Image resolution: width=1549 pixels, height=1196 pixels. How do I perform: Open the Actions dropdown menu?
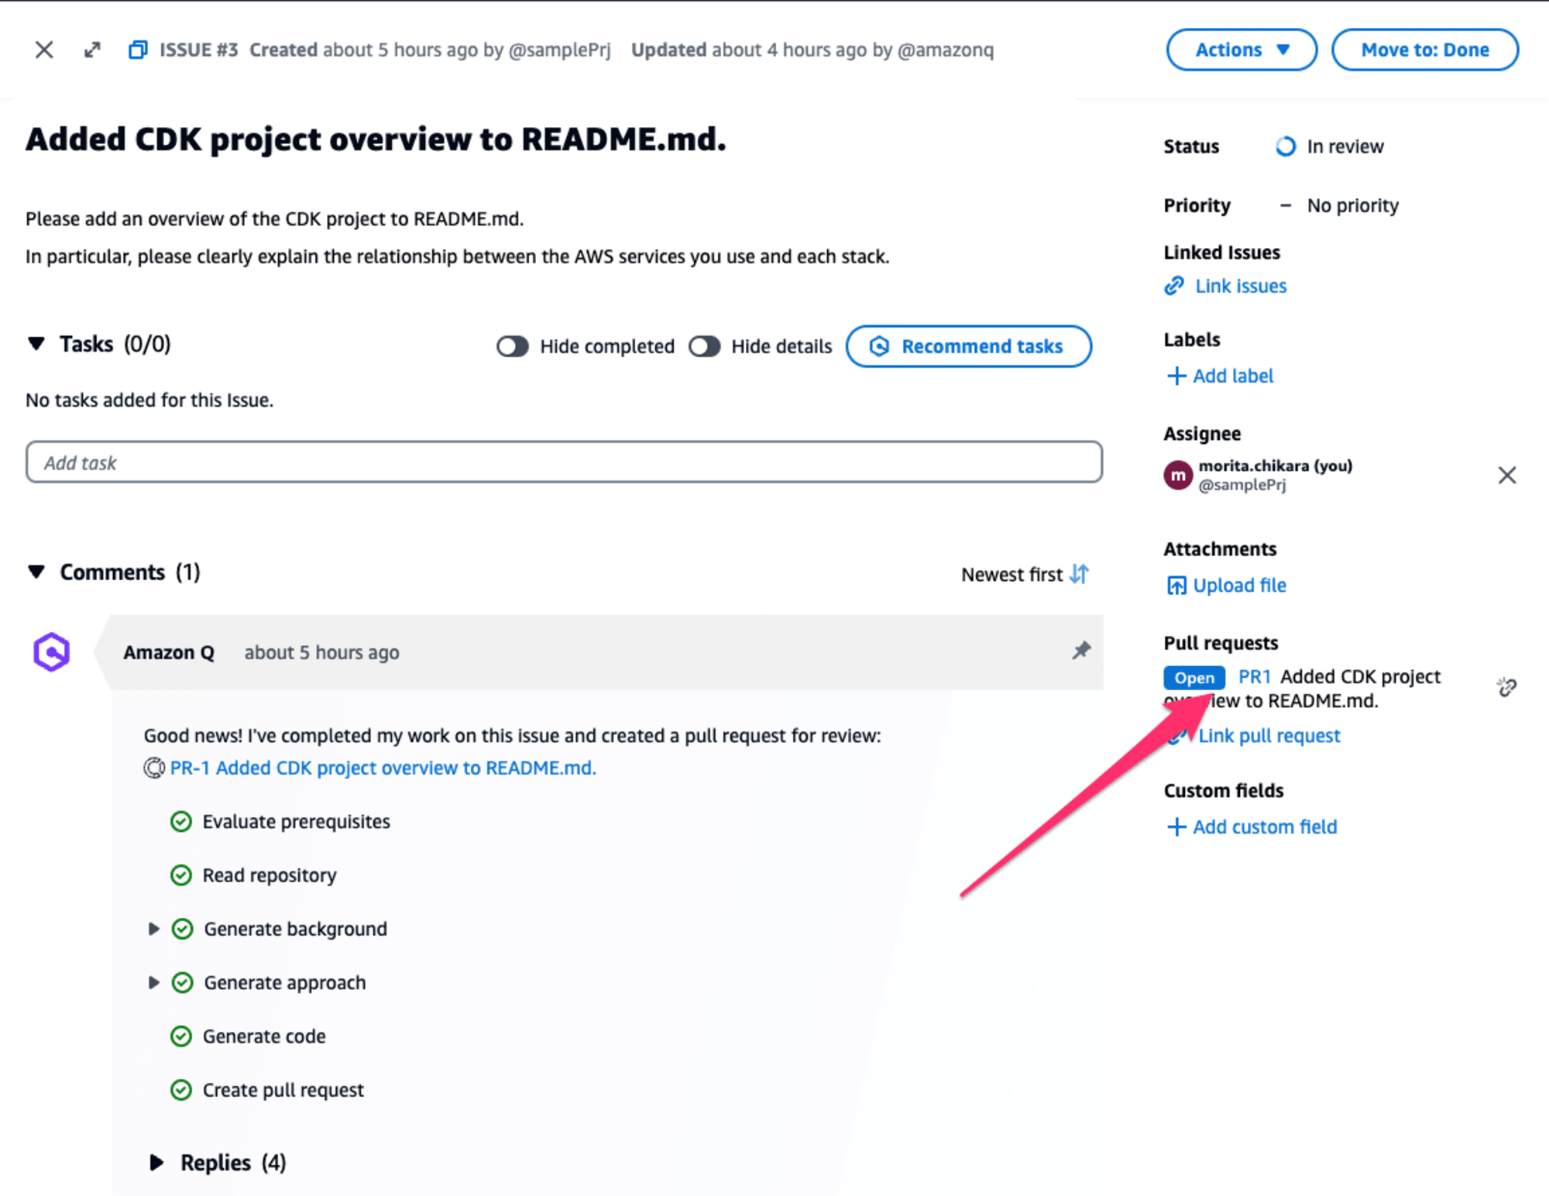(1242, 50)
